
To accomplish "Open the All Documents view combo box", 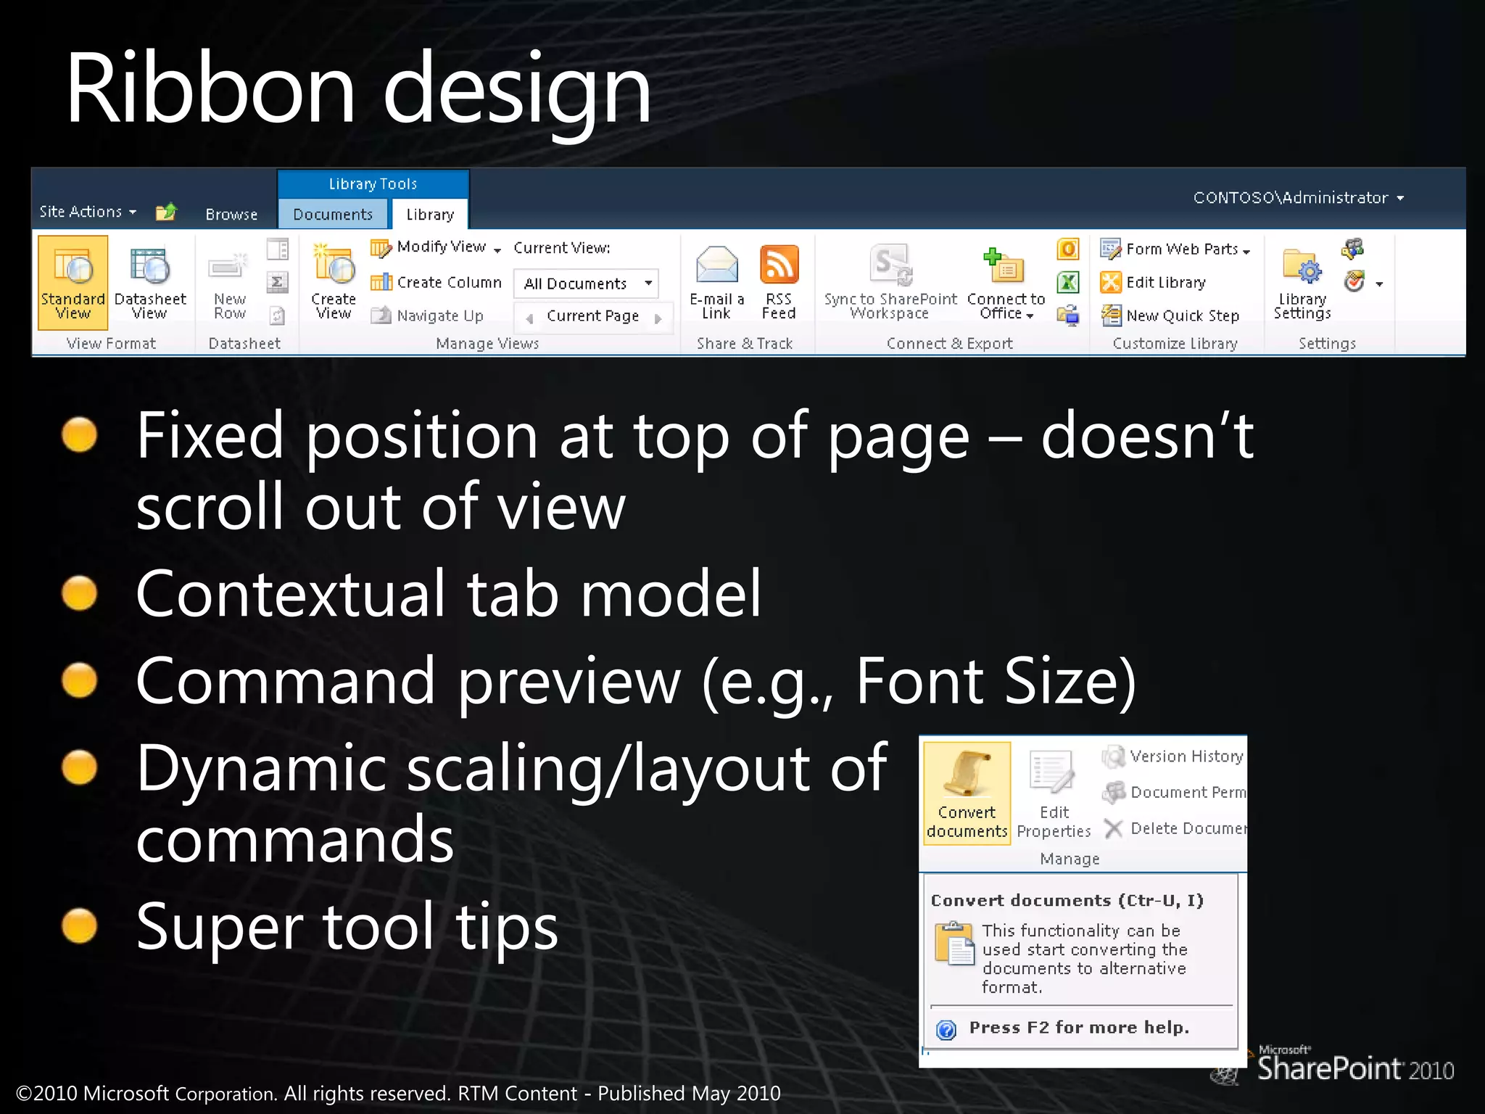I will [587, 284].
